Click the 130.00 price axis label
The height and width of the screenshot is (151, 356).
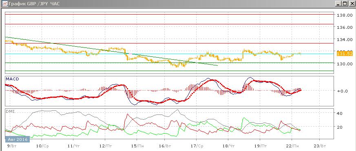[345, 64]
